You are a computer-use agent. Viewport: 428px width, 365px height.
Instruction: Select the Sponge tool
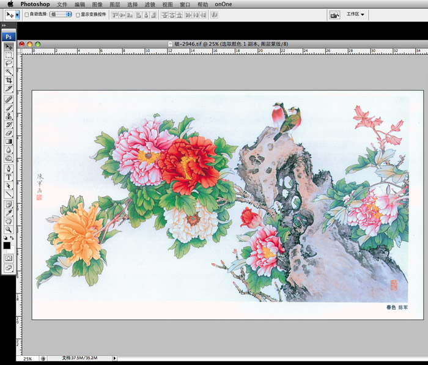point(9,158)
